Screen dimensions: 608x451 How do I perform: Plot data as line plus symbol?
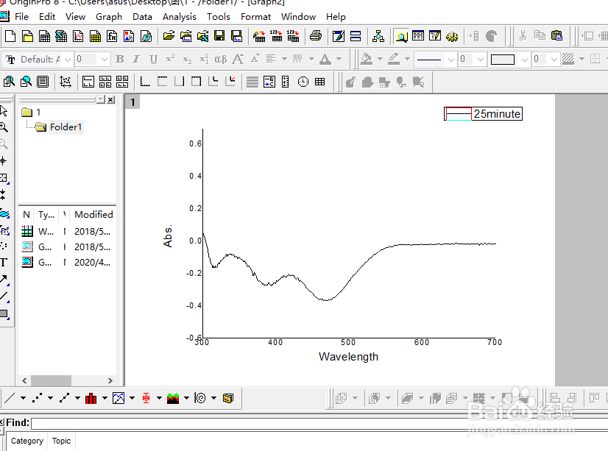64,398
